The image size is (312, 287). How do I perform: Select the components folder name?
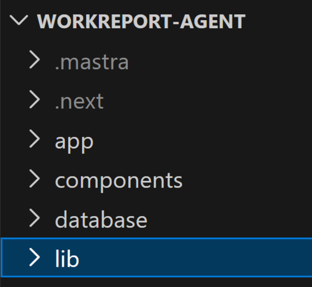tap(119, 180)
